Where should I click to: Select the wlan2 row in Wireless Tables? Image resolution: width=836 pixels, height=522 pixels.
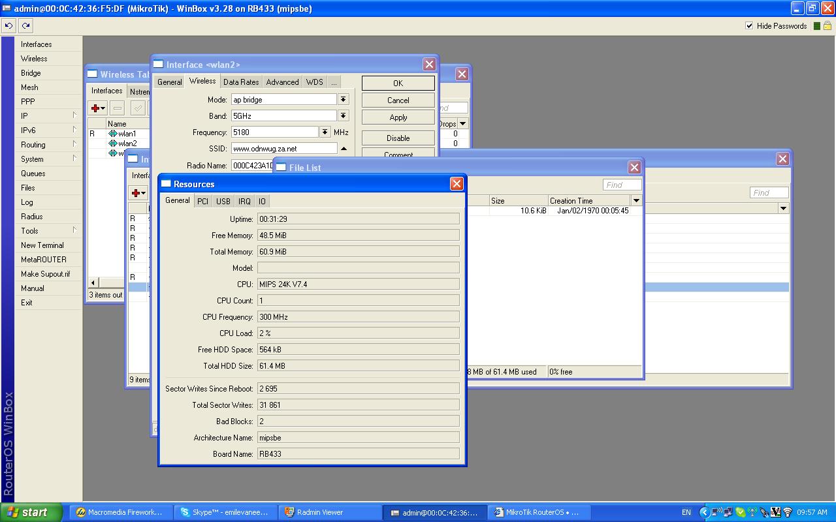120,144
